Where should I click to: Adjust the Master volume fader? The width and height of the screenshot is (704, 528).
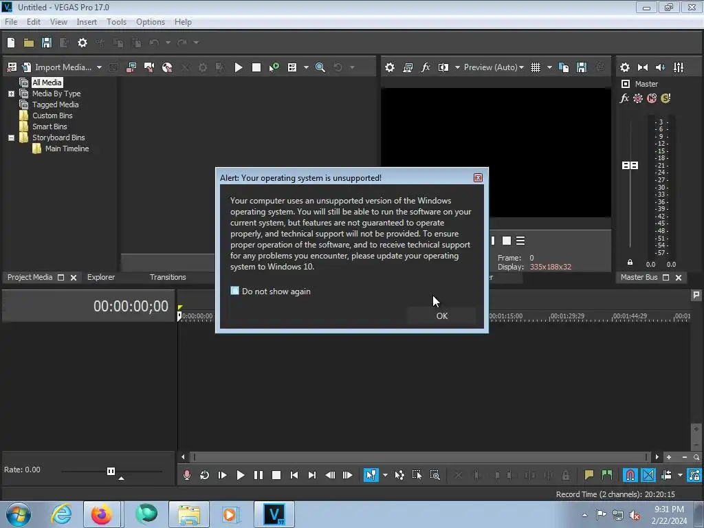pyautogui.click(x=630, y=165)
